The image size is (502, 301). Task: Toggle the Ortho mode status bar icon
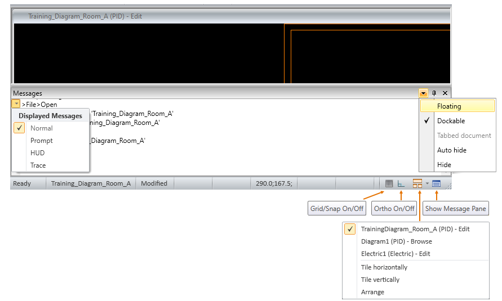point(401,183)
